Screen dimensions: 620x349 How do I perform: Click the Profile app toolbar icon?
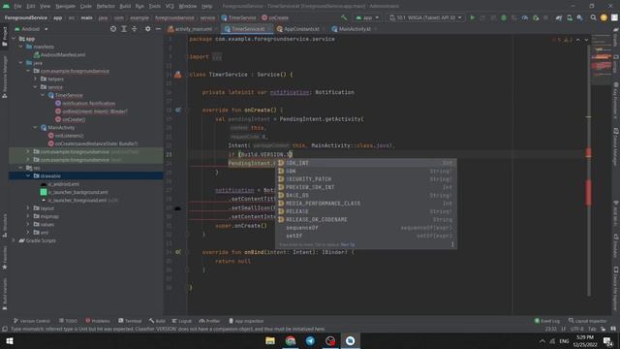click(525, 17)
